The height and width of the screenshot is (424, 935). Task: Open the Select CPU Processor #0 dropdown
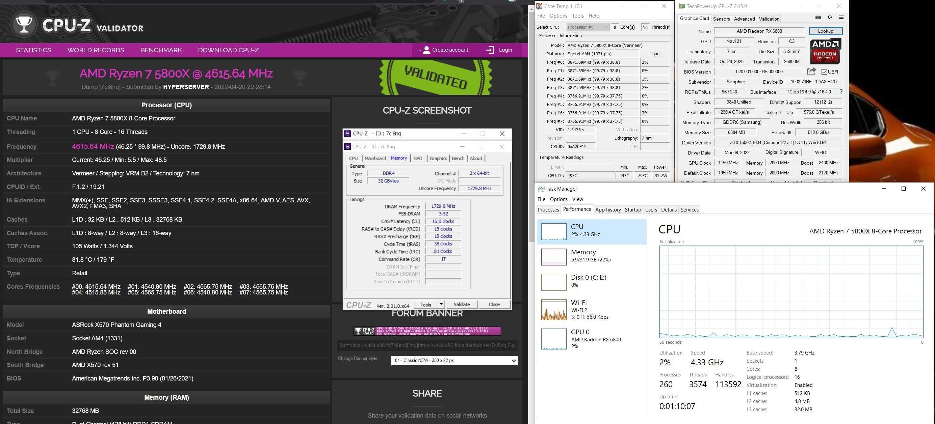[588, 27]
